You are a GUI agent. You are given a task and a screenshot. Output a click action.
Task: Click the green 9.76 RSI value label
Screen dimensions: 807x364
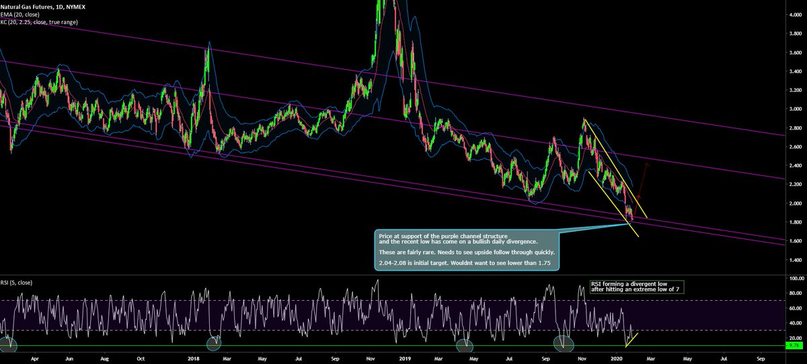794,345
